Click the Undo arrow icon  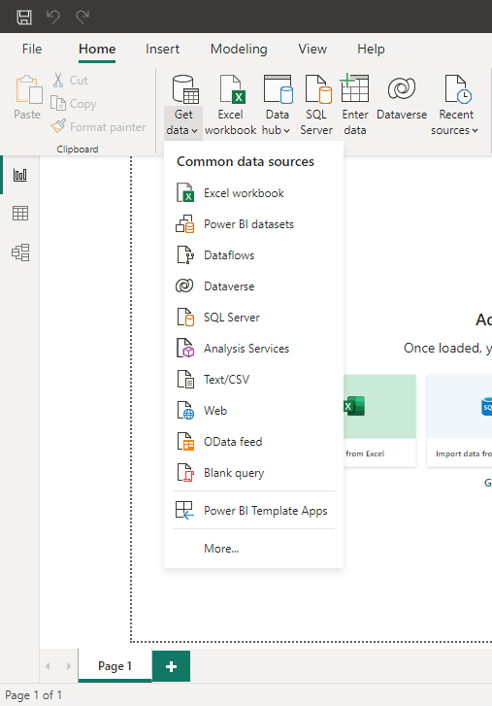tap(53, 17)
